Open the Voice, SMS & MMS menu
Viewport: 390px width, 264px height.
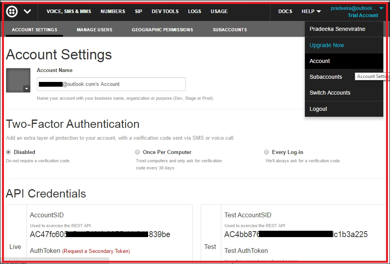coord(69,11)
